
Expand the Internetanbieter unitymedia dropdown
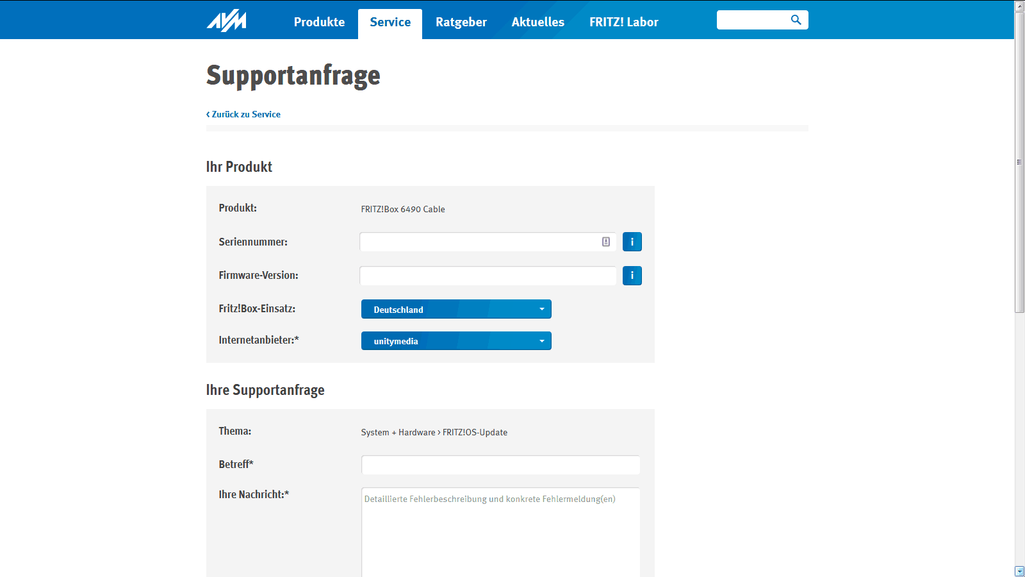point(456,340)
